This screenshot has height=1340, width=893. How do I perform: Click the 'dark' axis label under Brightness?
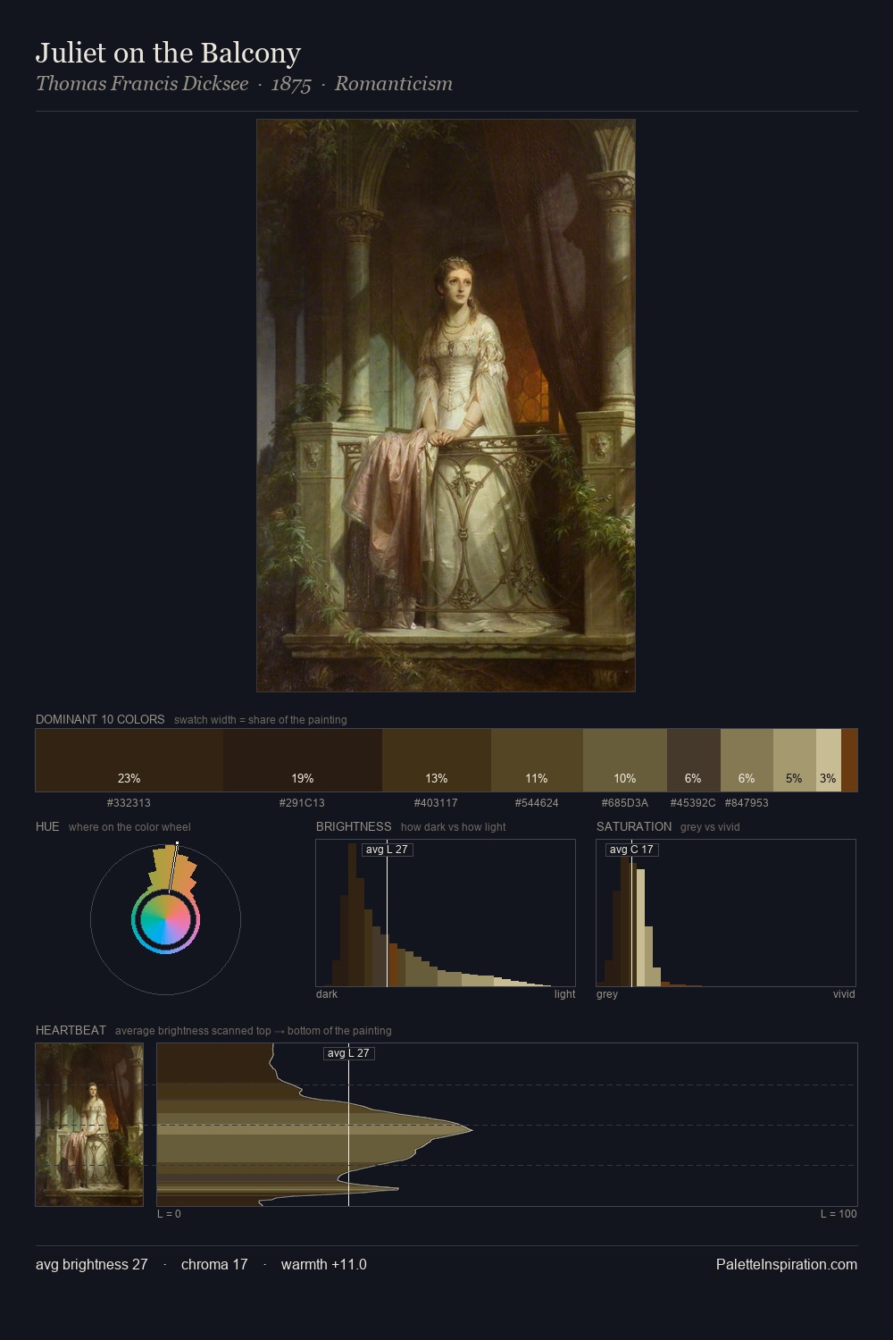click(327, 993)
